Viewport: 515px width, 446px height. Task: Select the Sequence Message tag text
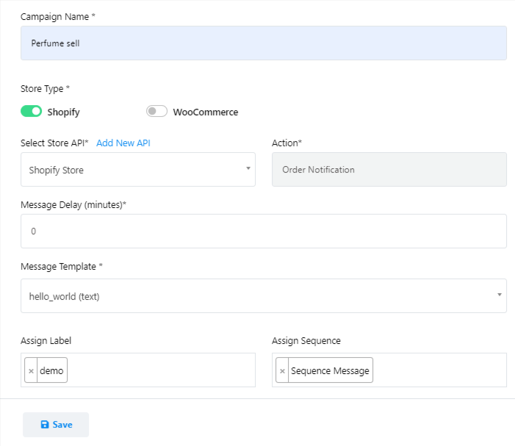coord(330,371)
